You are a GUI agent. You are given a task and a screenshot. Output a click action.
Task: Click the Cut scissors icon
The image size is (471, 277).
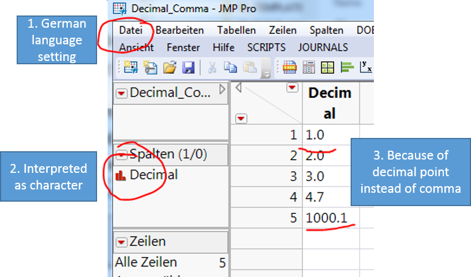pos(212,67)
